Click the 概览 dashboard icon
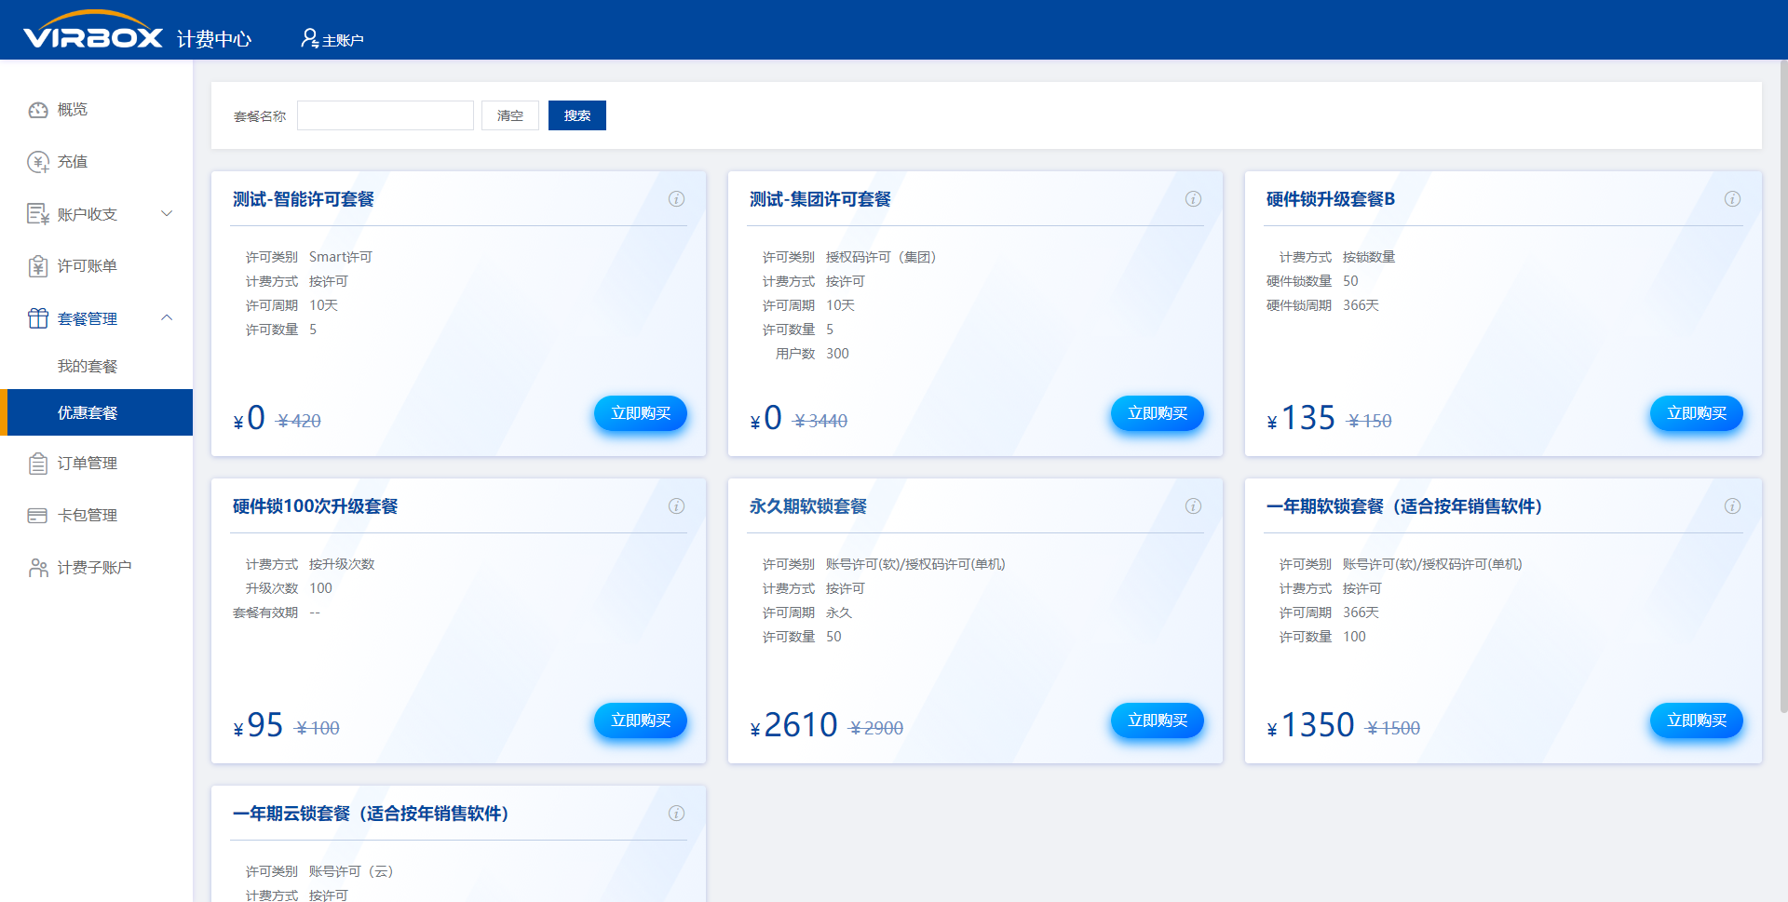The image size is (1788, 902). [38, 110]
